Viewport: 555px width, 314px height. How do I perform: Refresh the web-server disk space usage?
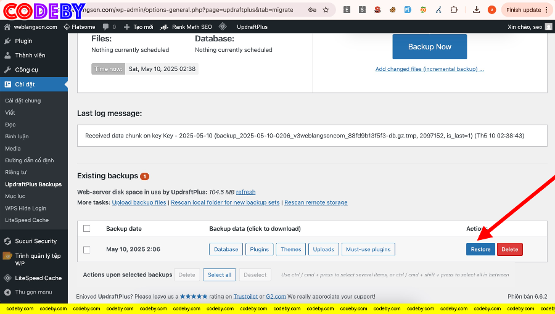245,192
